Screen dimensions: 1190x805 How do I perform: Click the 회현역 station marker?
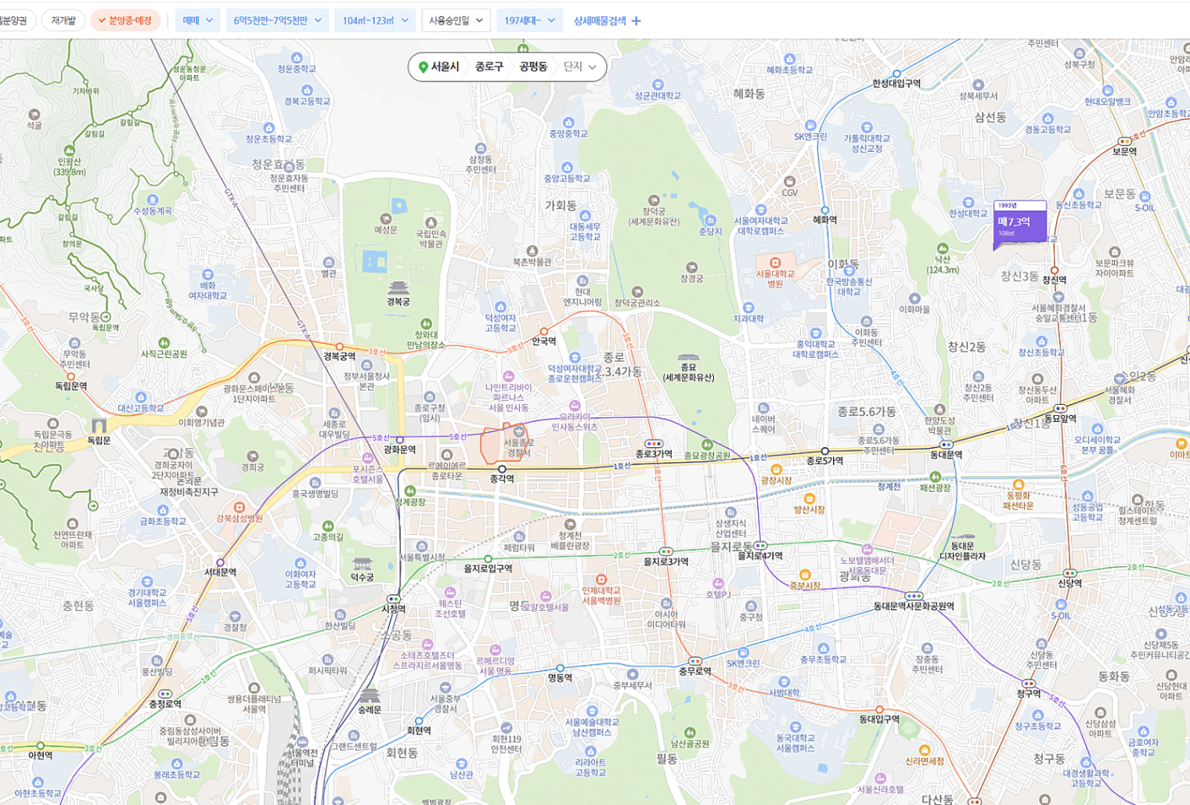pyautogui.click(x=418, y=720)
